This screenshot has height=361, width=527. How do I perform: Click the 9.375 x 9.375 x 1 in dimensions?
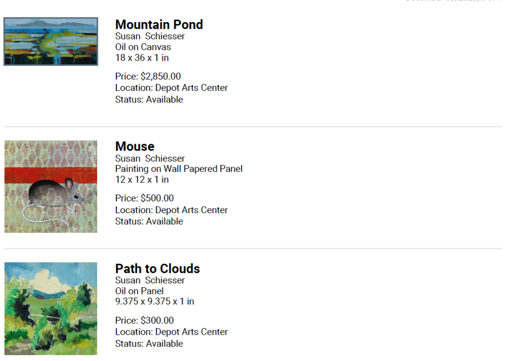pos(154,301)
